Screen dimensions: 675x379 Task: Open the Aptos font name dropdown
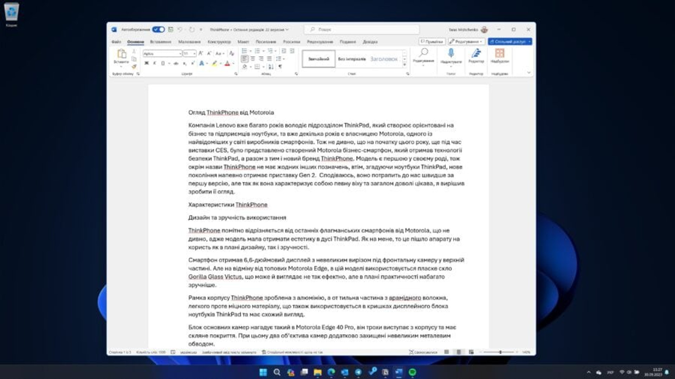(x=180, y=54)
